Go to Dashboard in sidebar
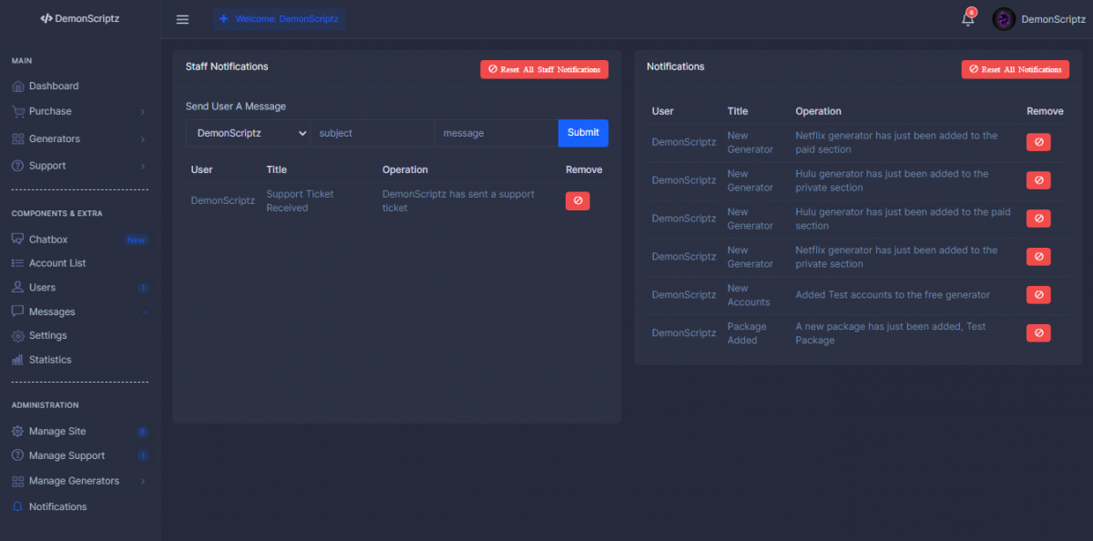The width and height of the screenshot is (1093, 541). coord(54,86)
